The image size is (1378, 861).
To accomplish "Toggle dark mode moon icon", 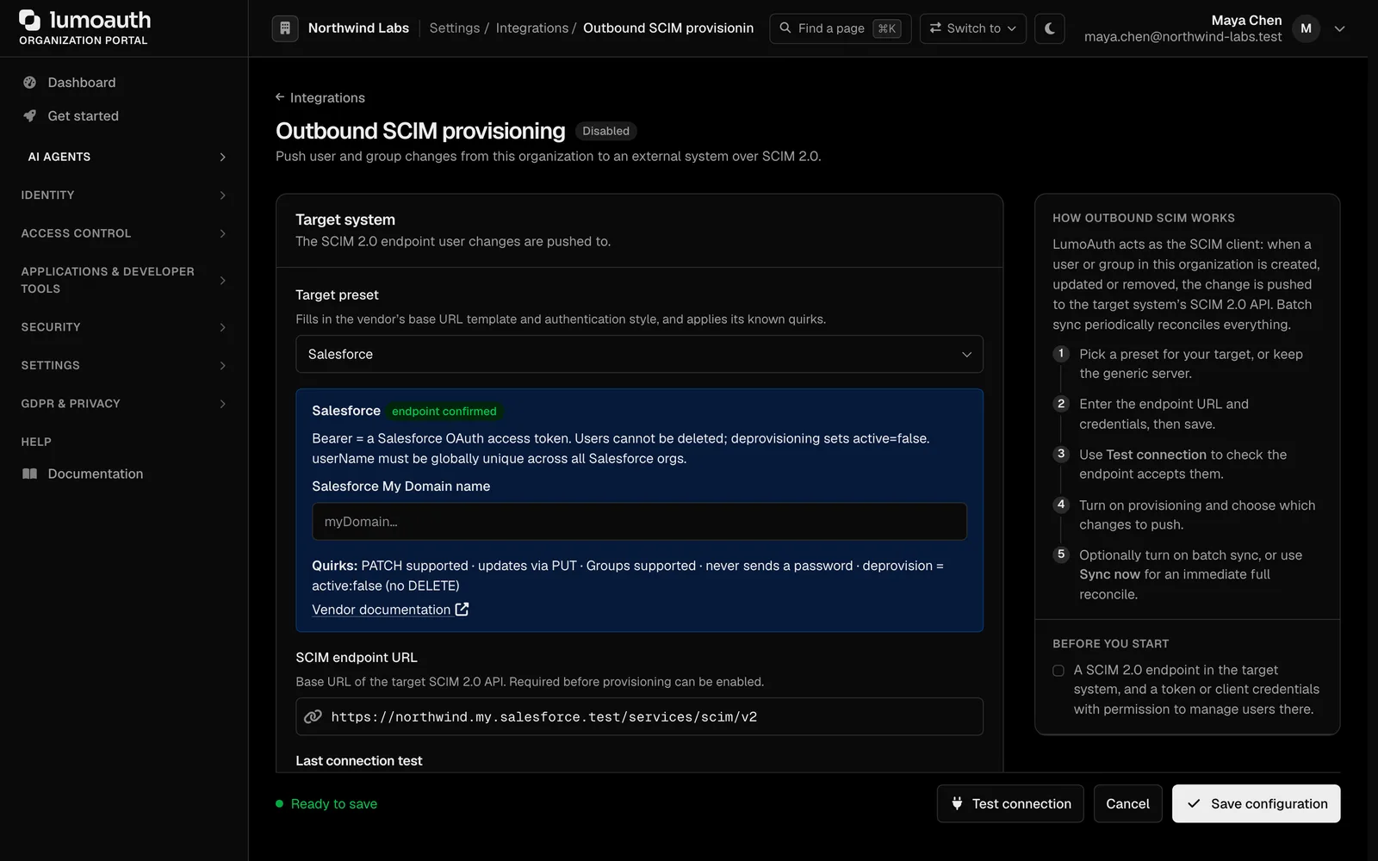I will click(x=1050, y=28).
